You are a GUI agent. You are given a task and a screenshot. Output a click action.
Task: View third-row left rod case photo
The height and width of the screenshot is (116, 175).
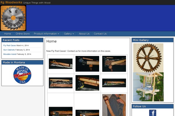click(61, 111)
